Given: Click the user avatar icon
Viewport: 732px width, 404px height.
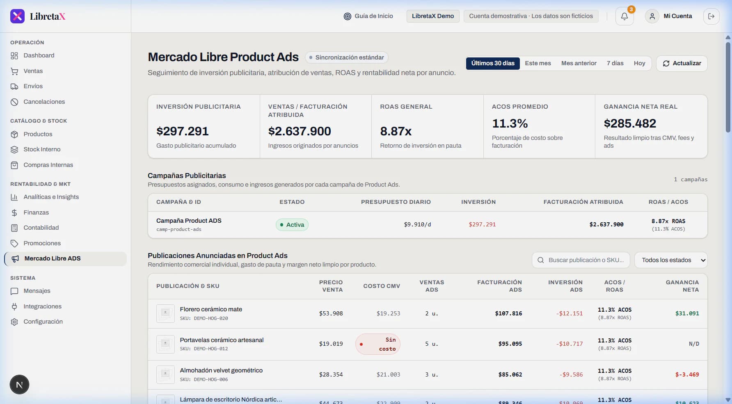Looking at the screenshot, I should point(652,16).
